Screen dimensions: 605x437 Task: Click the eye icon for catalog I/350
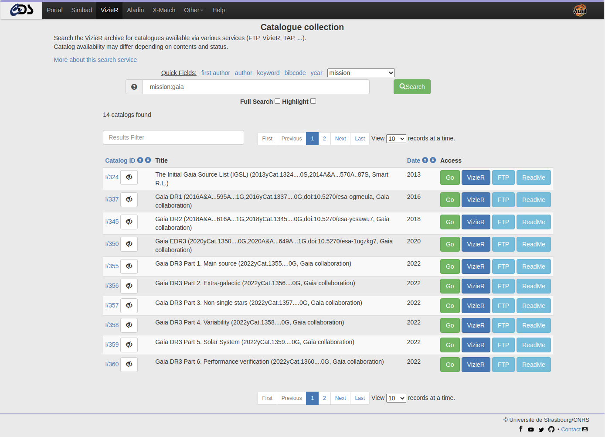[129, 244]
